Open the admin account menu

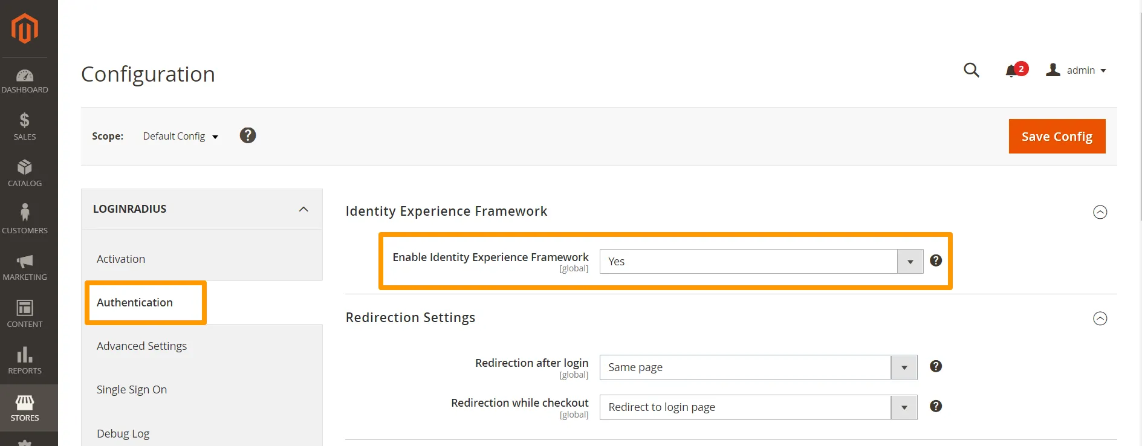click(1077, 71)
